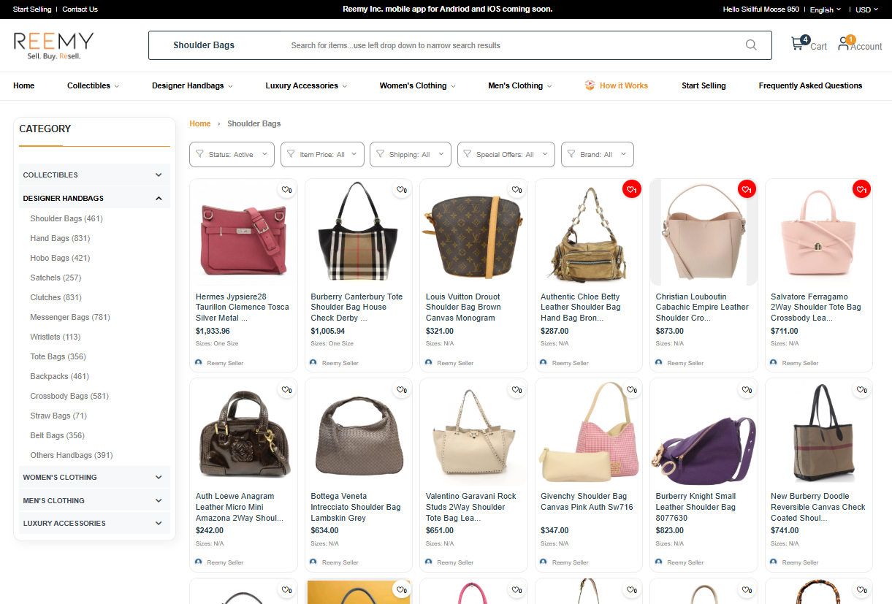Open the Status: Active filter dropdown

232,154
